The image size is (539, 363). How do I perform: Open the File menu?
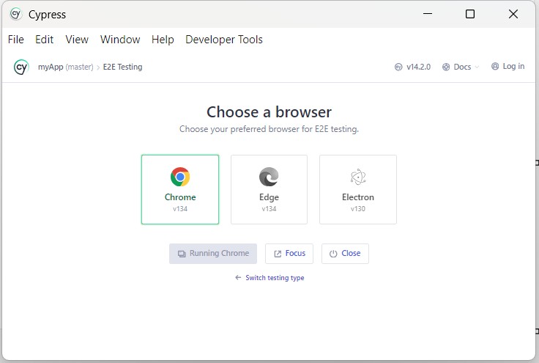coord(15,40)
